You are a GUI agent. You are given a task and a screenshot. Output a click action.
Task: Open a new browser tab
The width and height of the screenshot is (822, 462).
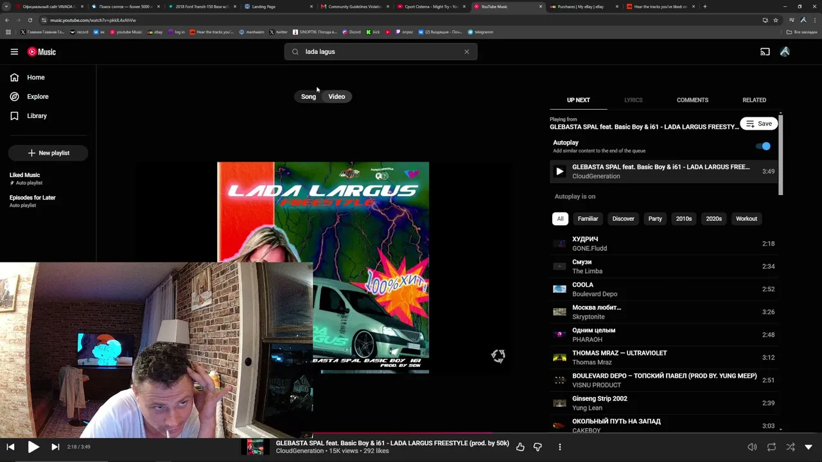click(704, 6)
